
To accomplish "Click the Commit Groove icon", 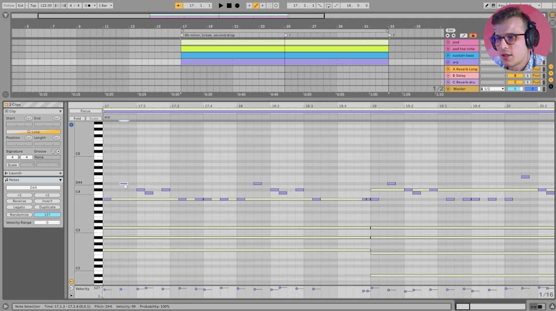I will (58, 151).
